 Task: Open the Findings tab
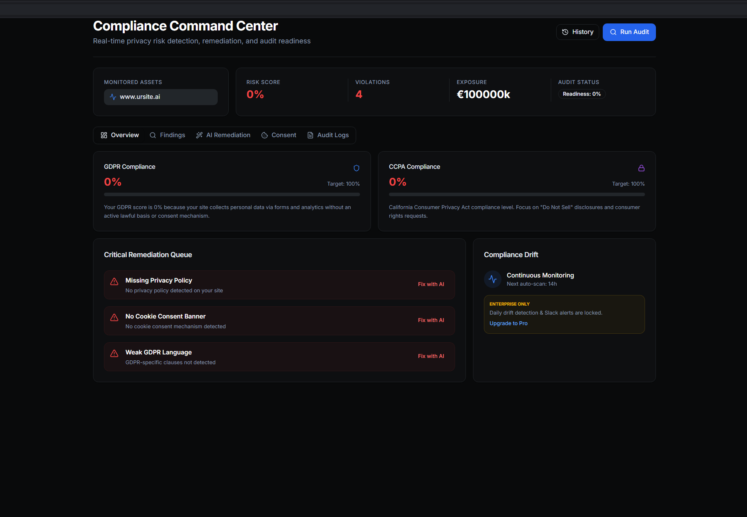167,135
